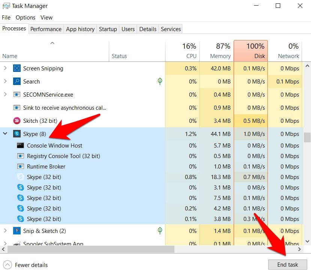Click the Console Window Host icon
Screen dimensions: 311x276
pyautogui.click(x=20, y=145)
